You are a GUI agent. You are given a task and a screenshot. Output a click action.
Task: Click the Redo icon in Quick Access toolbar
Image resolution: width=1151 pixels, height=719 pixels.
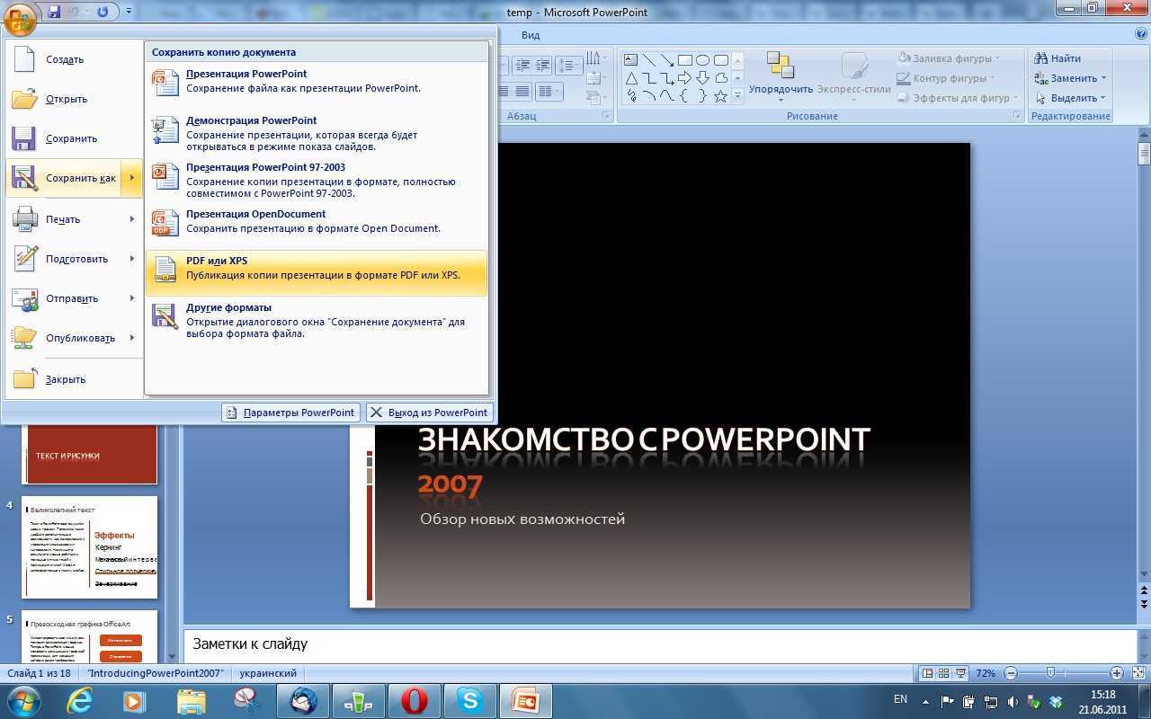102,12
